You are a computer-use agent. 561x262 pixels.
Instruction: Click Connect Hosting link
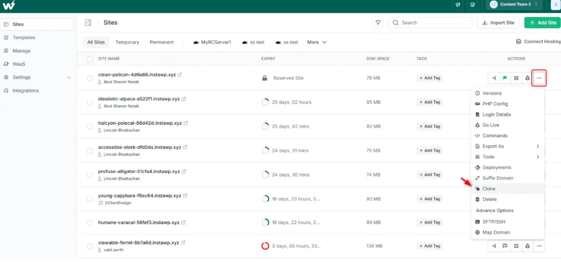click(538, 42)
